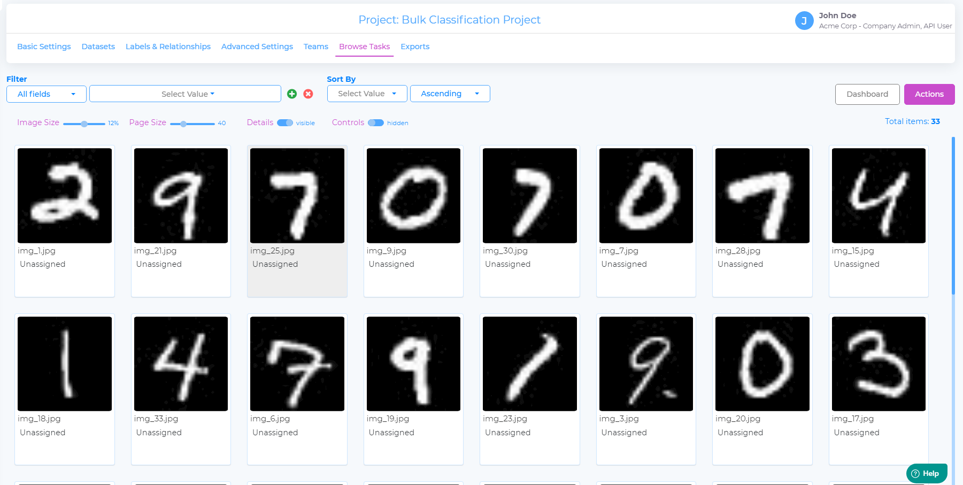Click the red remove filter icon
The height and width of the screenshot is (485, 963).
(x=308, y=94)
